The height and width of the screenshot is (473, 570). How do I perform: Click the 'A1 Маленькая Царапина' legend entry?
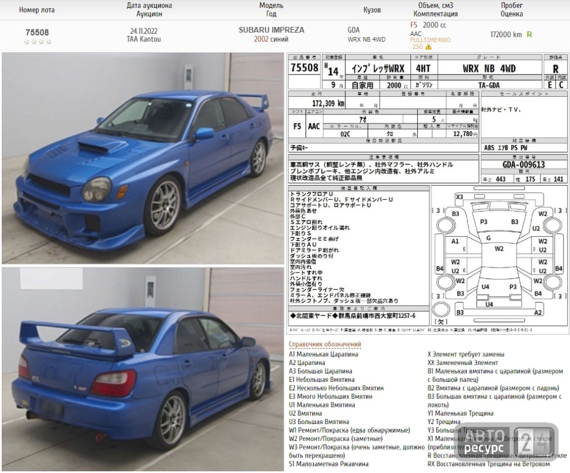[324, 354]
